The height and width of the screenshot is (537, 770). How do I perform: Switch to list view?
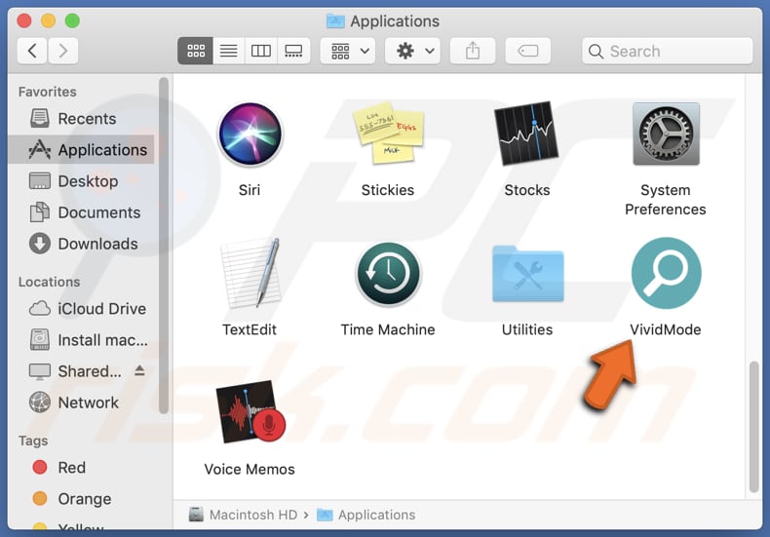[x=228, y=51]
